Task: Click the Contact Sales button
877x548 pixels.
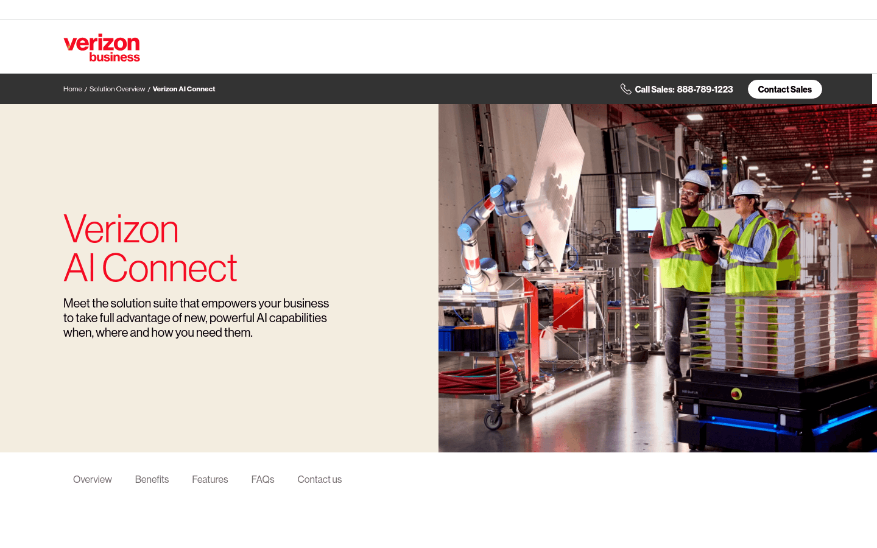Action: click(784, 89)
